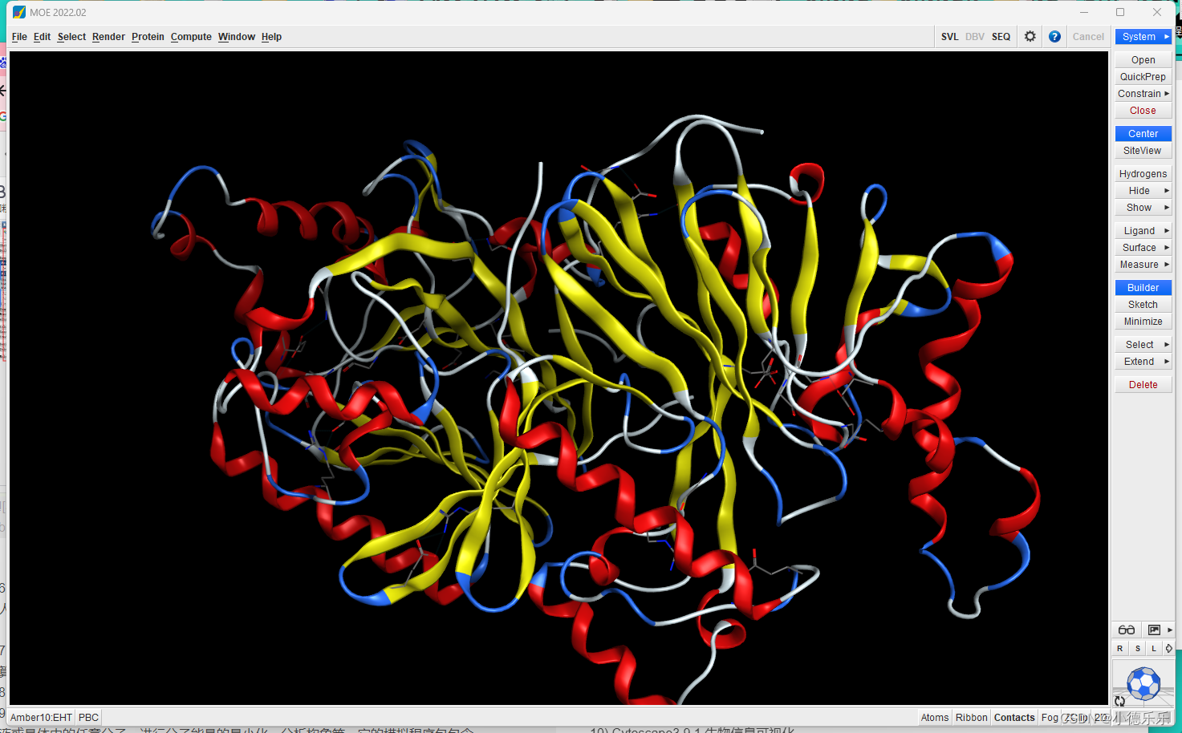Click the Minimize energy button
The image size is (1182, 733).
click(x=1143, y=322)
